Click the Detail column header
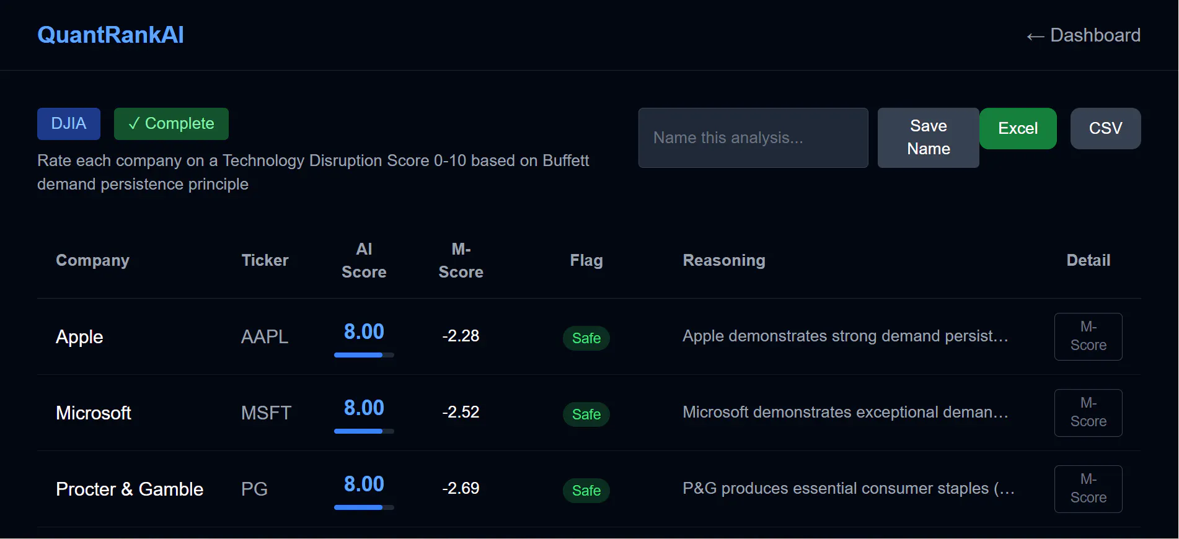Viewport: 1179px width, 539px height. [x=1088, y=260]
